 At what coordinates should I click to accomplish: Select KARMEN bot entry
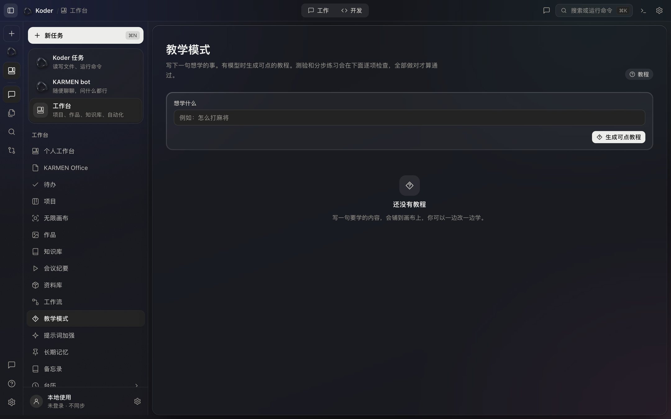86,86
